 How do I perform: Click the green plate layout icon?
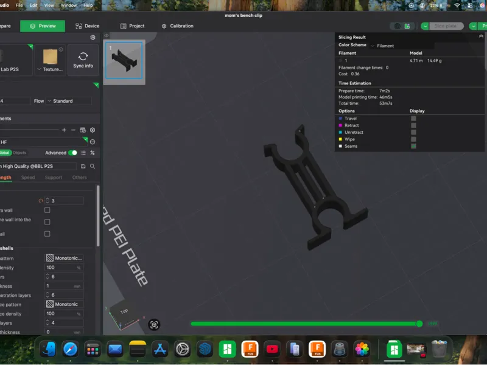tap(407, 26)
